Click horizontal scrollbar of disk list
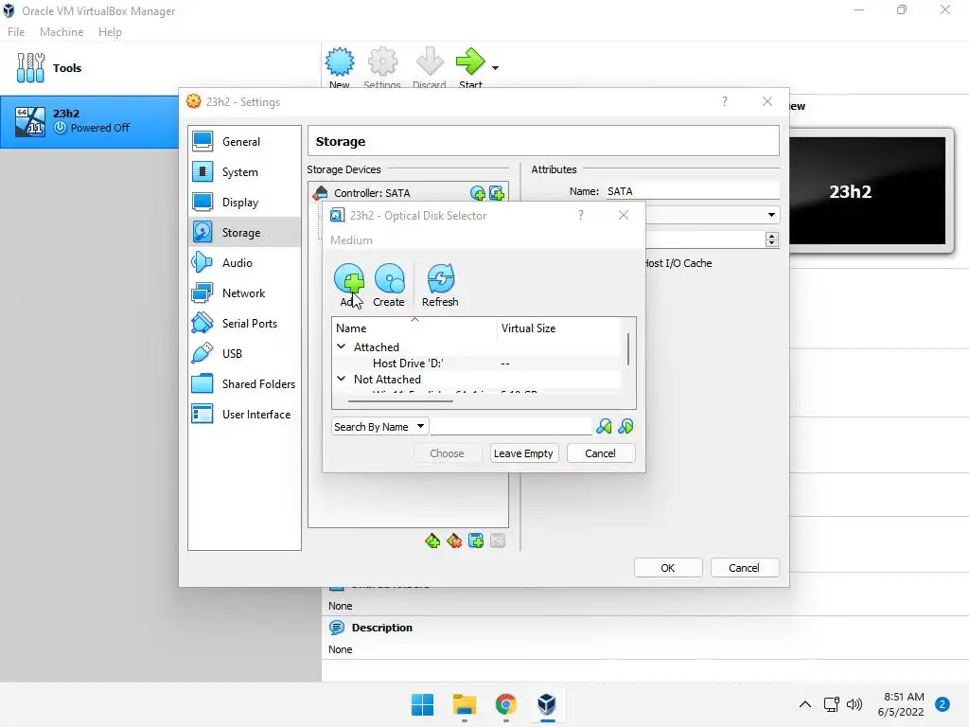Image resolution: width=969 pixels, height=727 pixels. click(400, 400)
